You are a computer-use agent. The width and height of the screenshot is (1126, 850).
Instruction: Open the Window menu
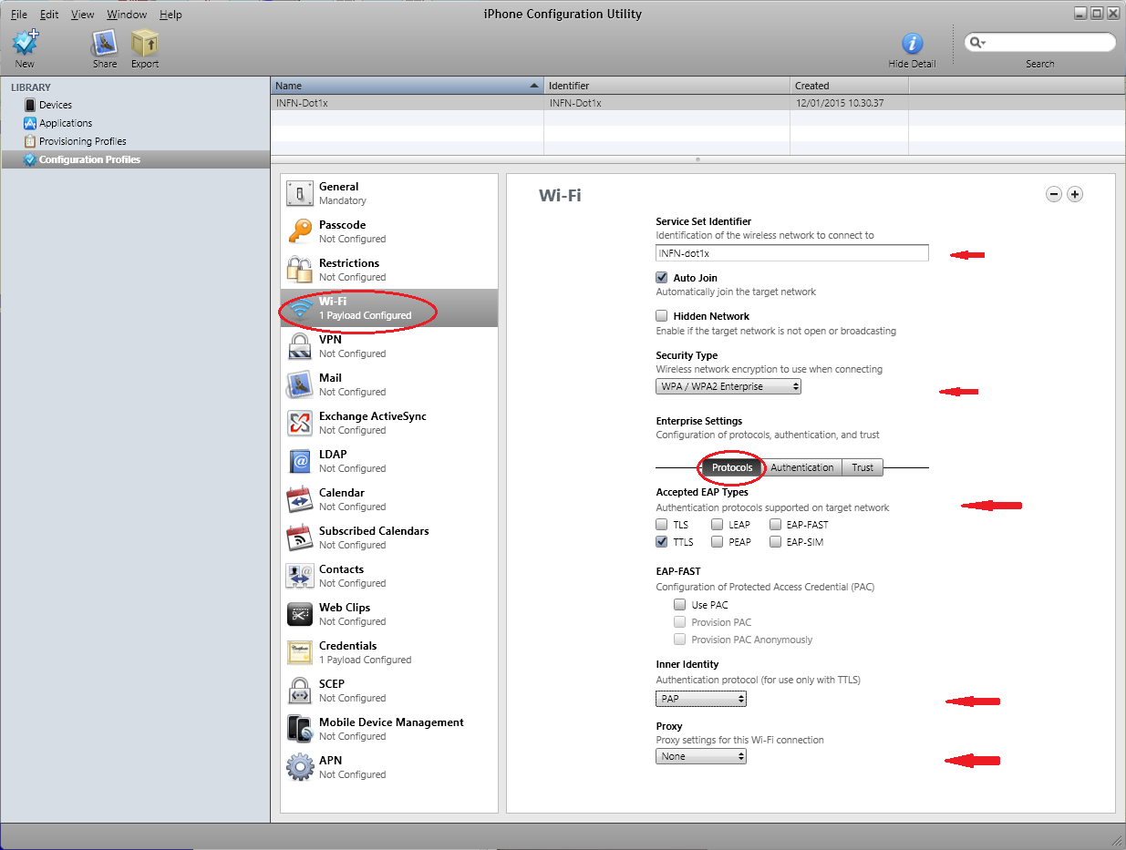[x=126, y=15]
